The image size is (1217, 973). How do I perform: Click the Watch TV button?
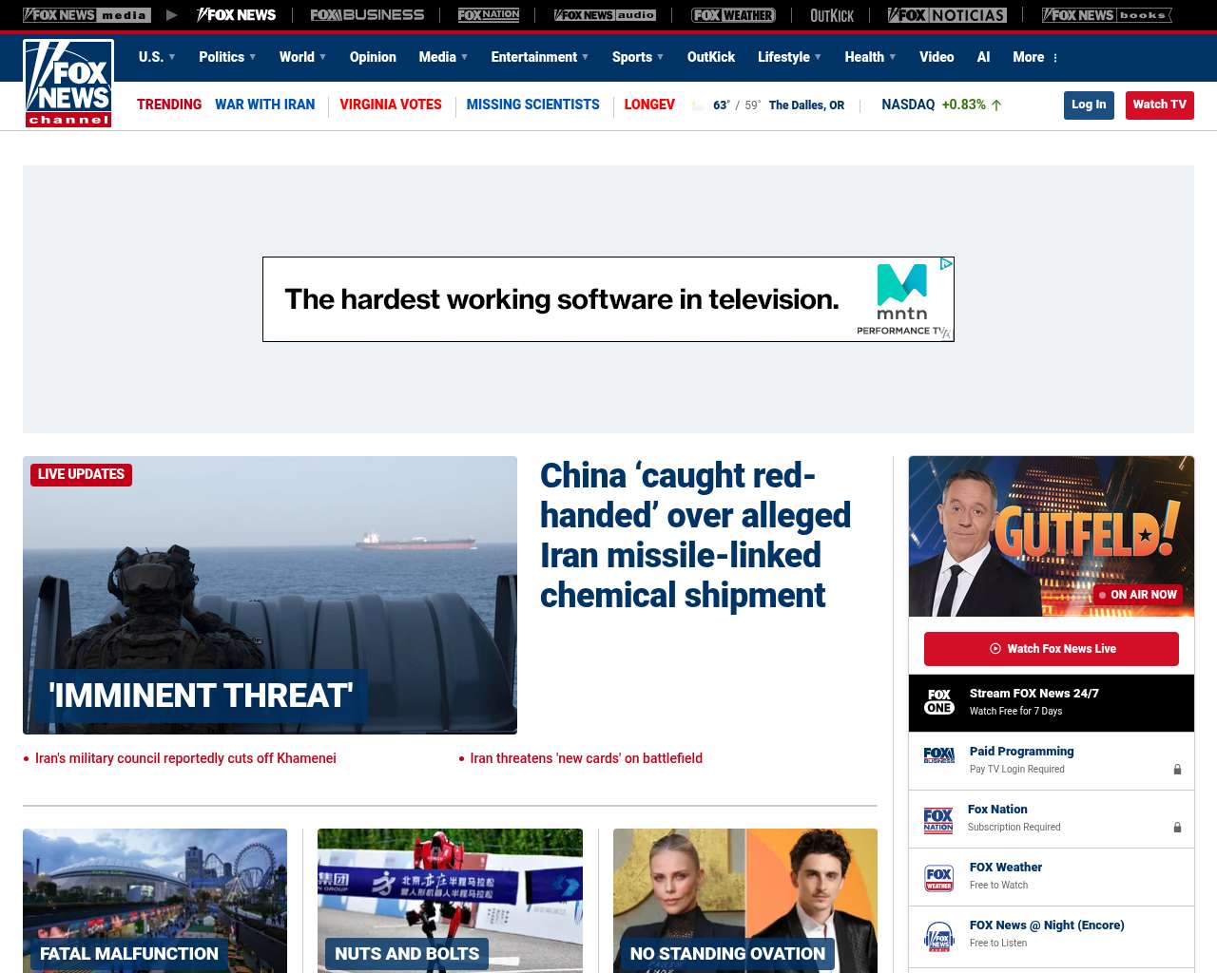[1159, 105]
